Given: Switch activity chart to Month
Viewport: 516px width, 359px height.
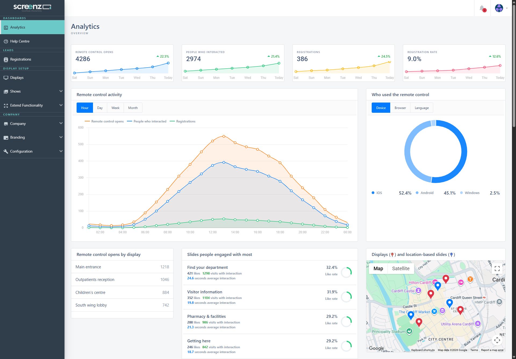Looking at the screenshot, I should (x=133, y=108).
